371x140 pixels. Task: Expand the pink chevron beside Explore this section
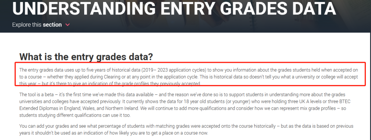(68, 25)
